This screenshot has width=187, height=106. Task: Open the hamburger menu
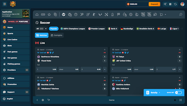(x=4, y=4)
